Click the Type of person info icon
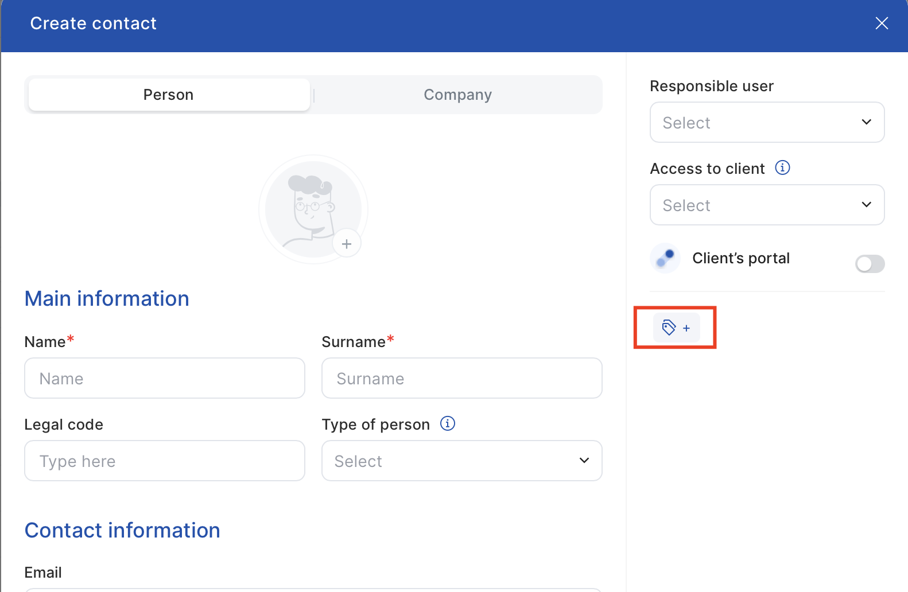This screenshot has height=592, width=908. 448,423
